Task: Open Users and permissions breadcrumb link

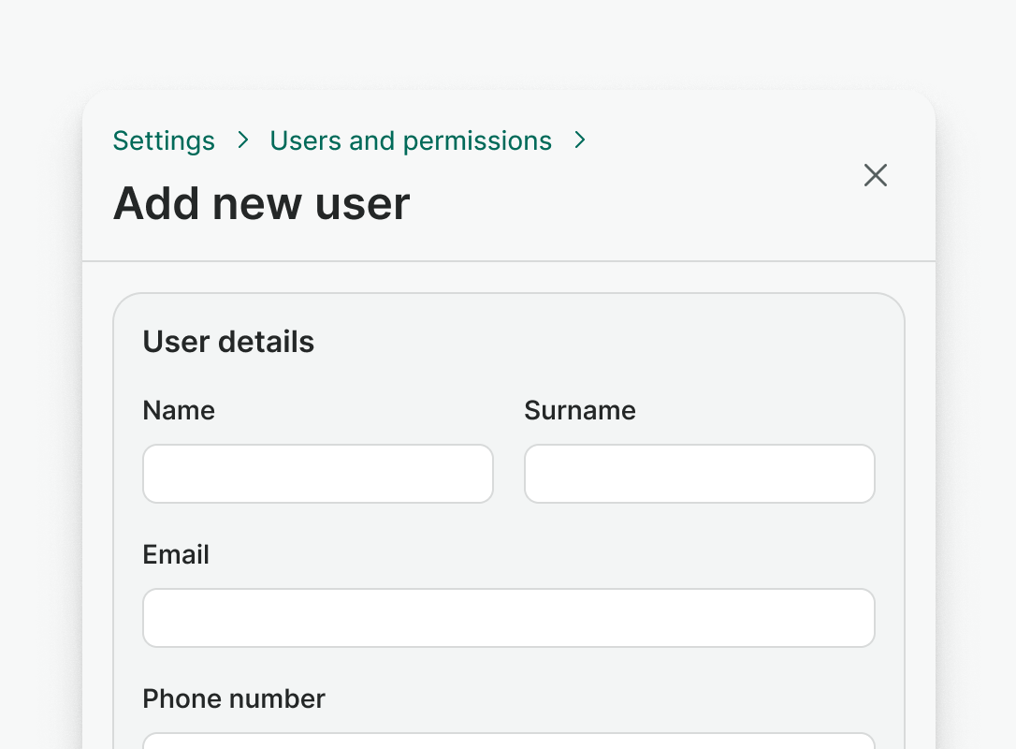Action: click(411, 140)
